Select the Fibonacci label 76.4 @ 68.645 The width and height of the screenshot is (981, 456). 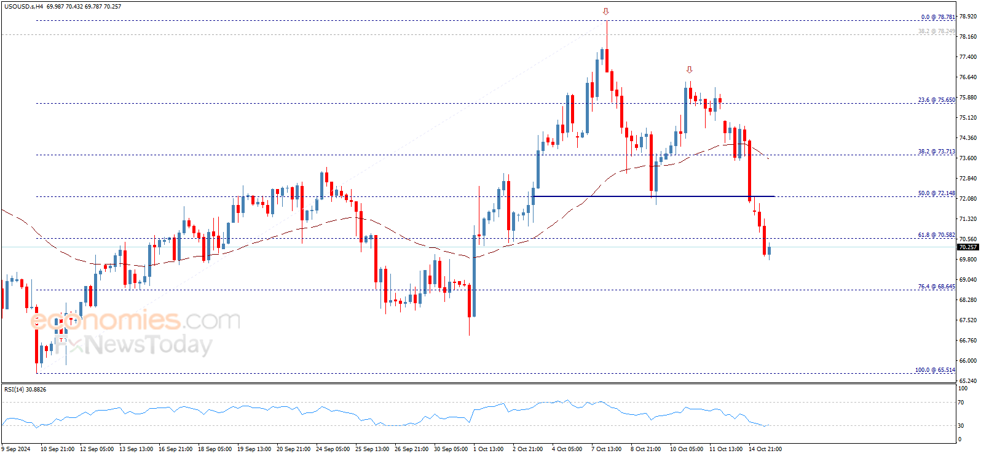click(x=937, y=287)
